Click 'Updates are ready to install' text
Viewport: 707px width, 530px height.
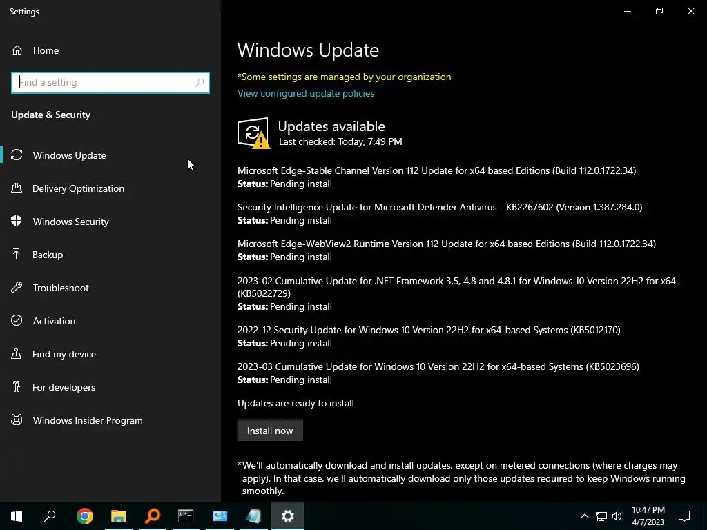pos(296,403)
